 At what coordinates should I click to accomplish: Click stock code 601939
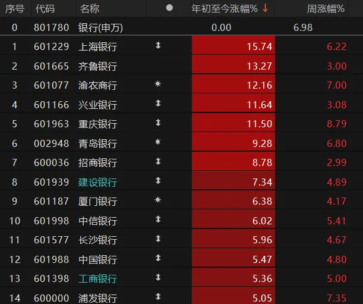pos(52,182)
